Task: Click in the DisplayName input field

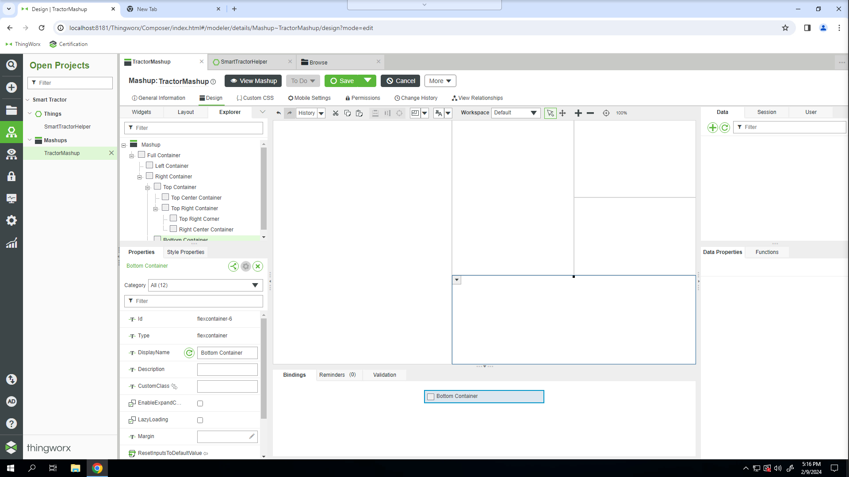Action: point(227,353)
